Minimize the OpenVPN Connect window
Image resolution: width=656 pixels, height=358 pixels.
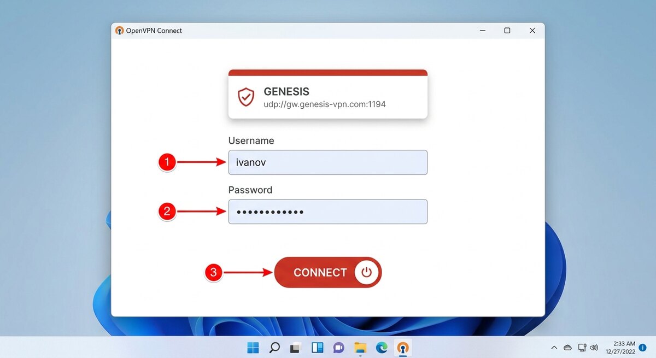tap(483, 31)
